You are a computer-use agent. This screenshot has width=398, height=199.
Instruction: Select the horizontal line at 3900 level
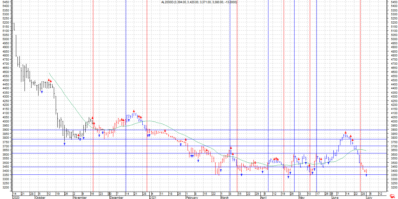point(191,130)
